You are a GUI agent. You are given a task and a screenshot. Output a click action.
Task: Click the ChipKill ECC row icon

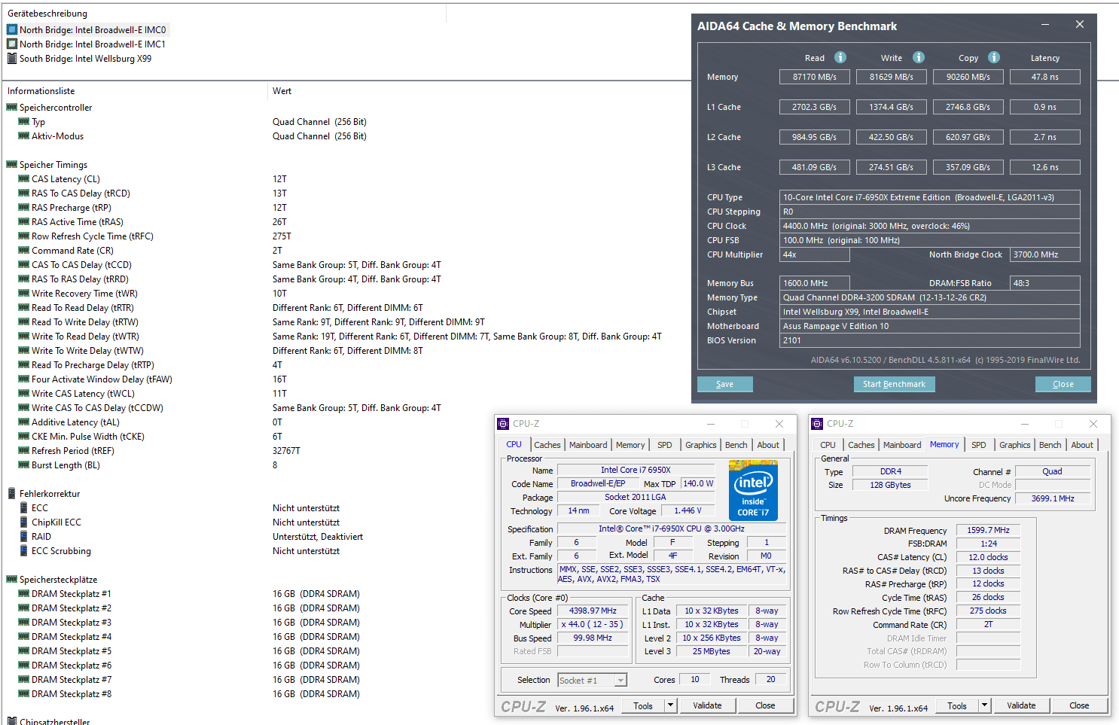24,522
